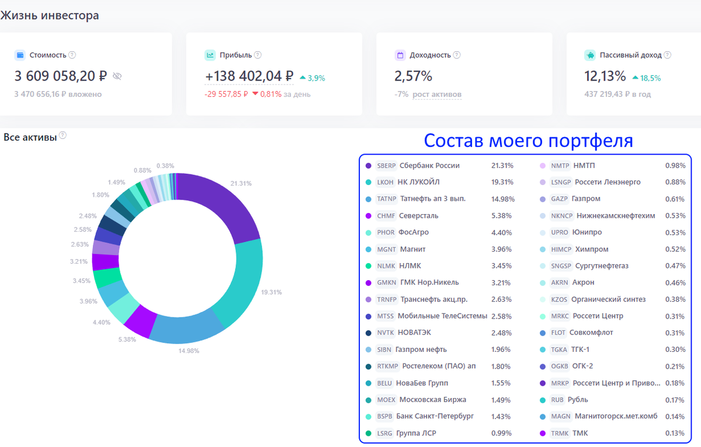Viewport: 701px width, 447px height.
Task: Select the Совкомфлот legend row
Action: [x=613, y=333]
